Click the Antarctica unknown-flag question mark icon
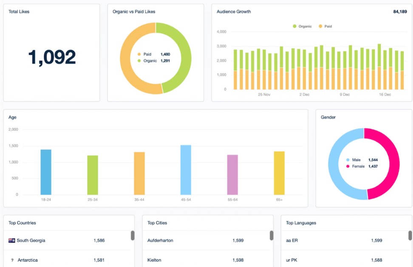Viewport: 413px width, 267px height. tap(12, 260)
